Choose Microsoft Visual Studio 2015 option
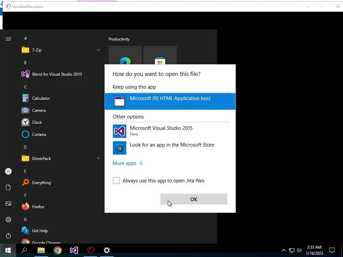343x257 pixels. pyautogui.click(x=170, y=131)
